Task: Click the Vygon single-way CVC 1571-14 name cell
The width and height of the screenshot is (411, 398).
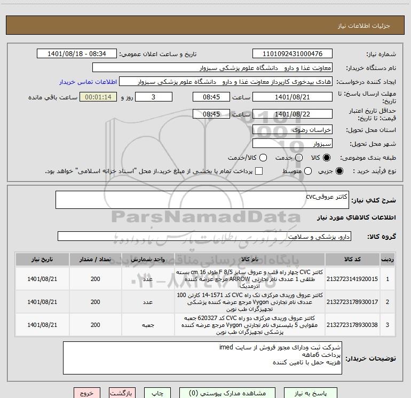Action: [250, 302]
